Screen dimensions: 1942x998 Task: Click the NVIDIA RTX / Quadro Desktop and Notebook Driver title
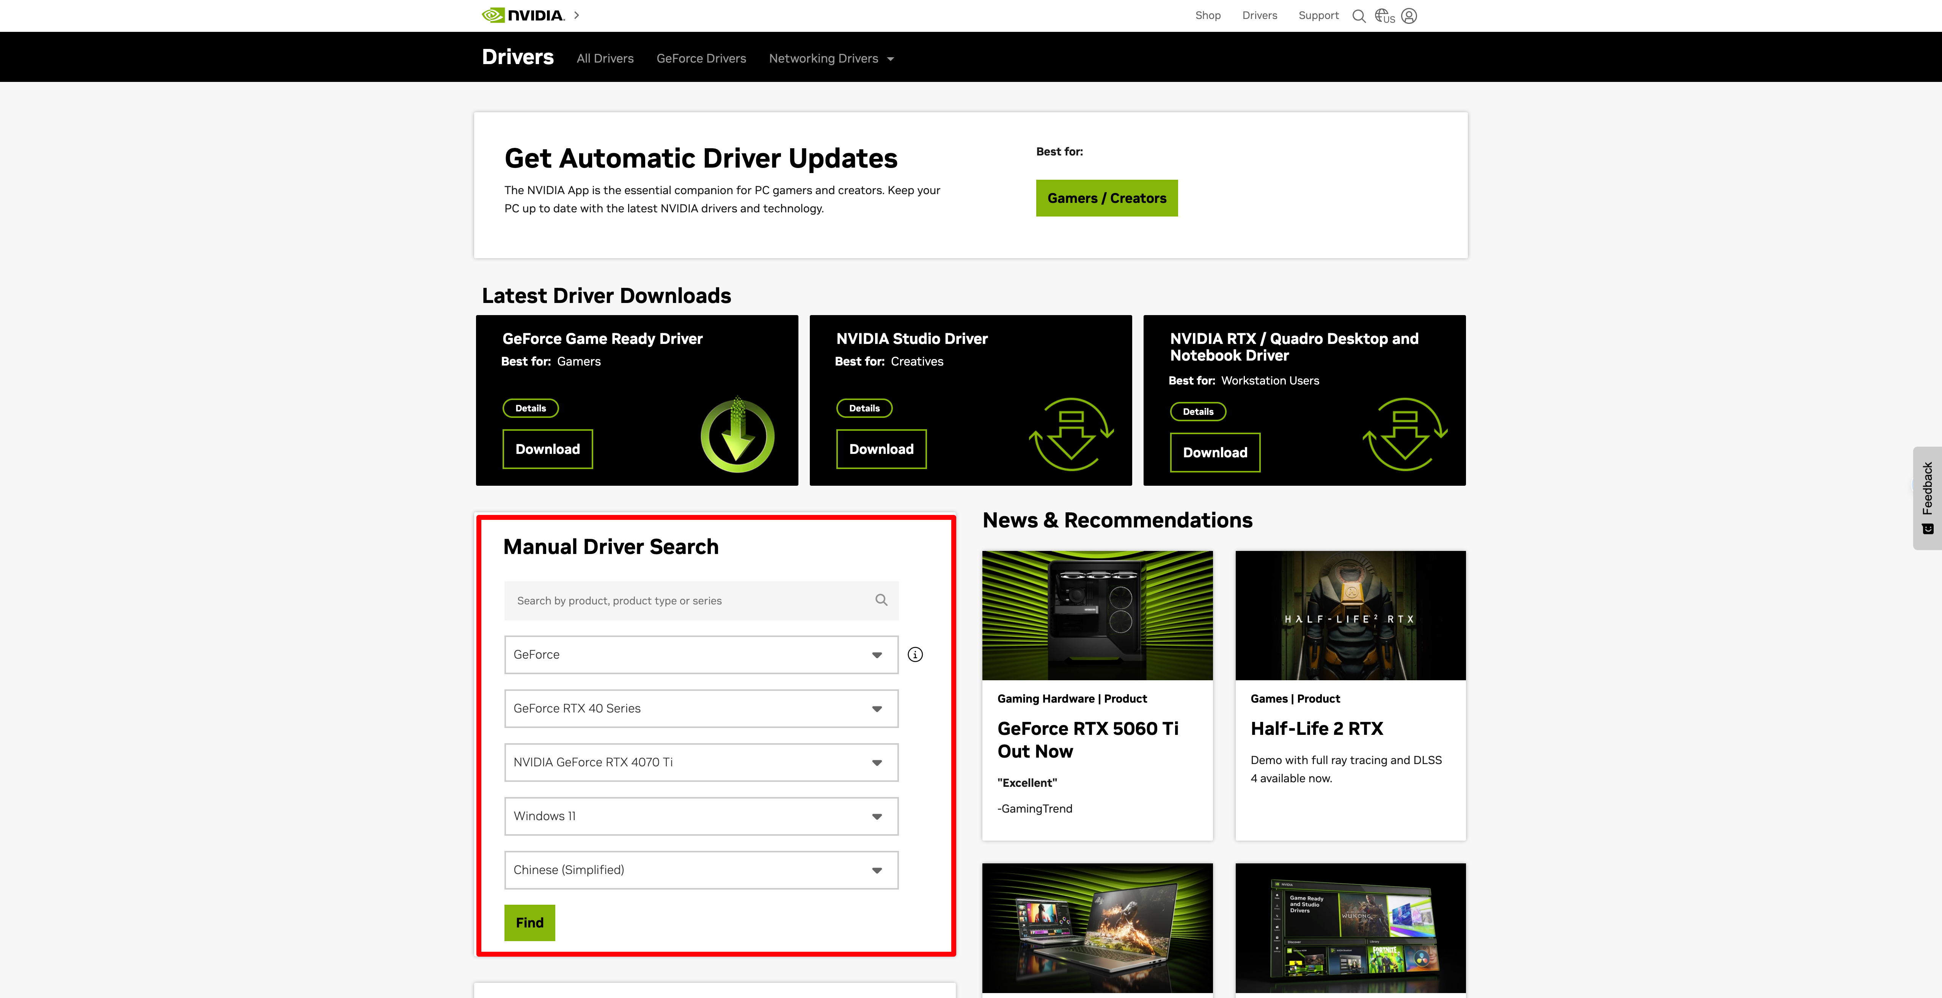(x=1295, y=347)
